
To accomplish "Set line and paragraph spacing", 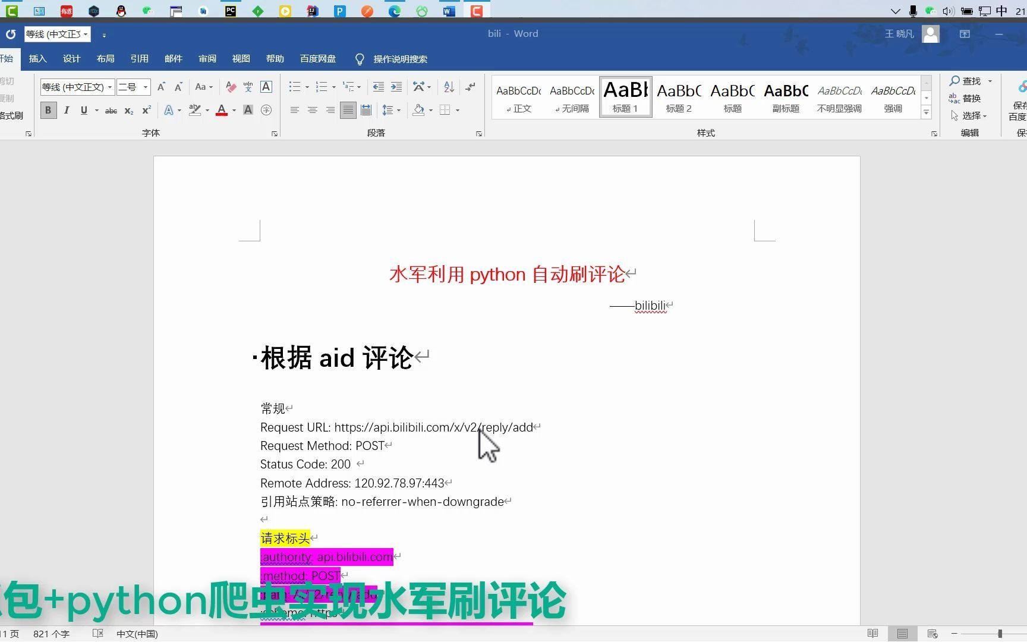I will tap(388, 110).
